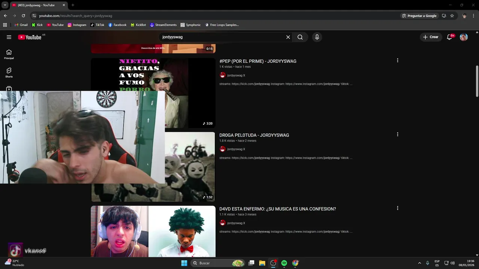Click the Preguntar a Google button
Viewport: 479px width, 269px height.
click(x=419, y=16)
